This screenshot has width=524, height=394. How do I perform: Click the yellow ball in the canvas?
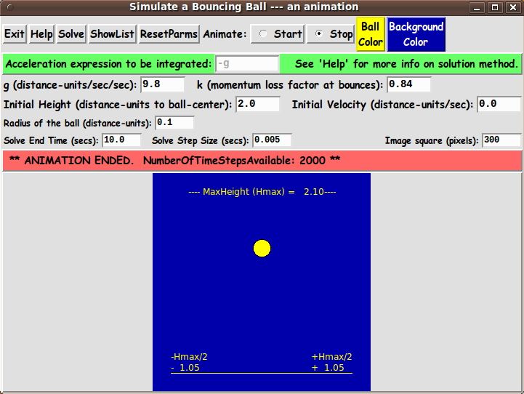click(x=262, y=249)
